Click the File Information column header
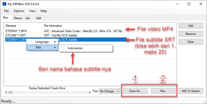 [85, 26]
